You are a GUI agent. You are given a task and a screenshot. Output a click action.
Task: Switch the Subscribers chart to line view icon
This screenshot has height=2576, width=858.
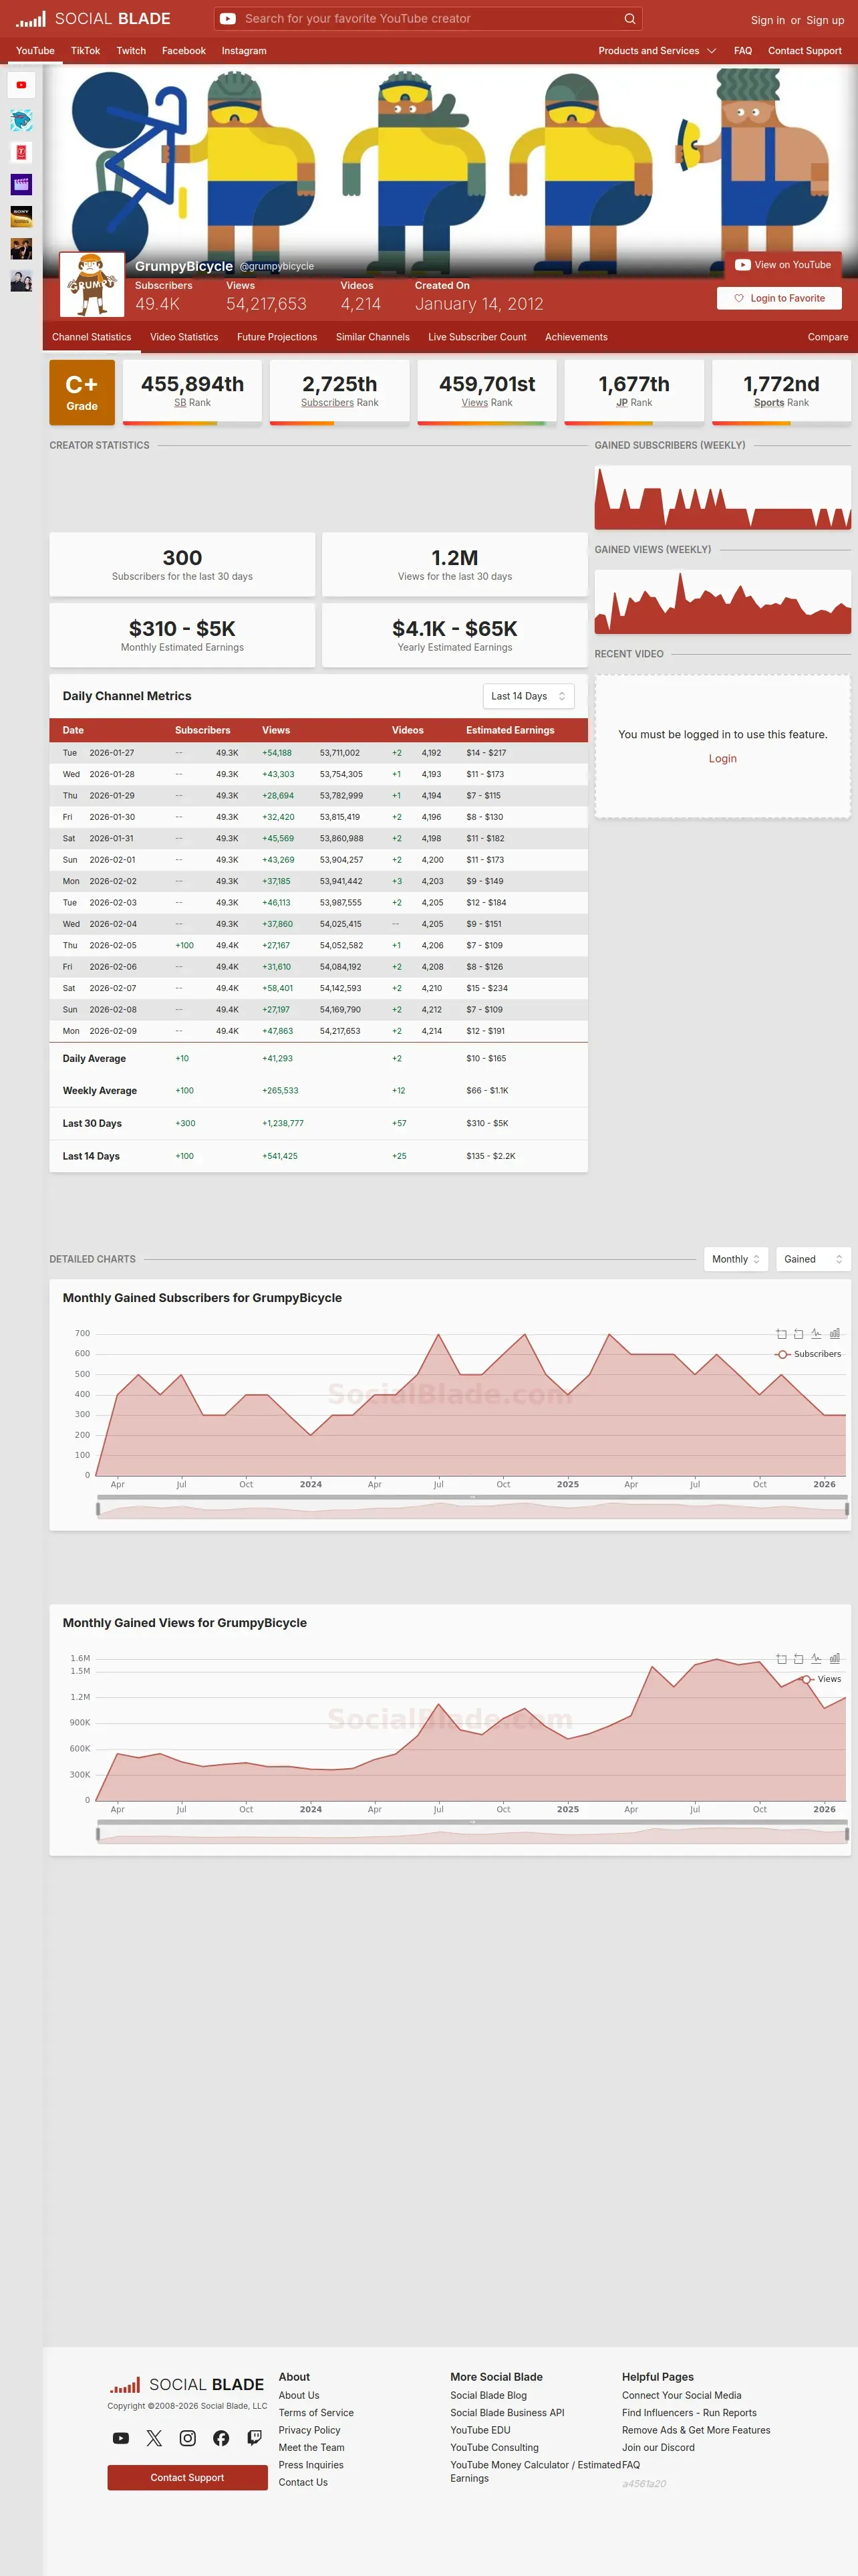click(816, 1334)
